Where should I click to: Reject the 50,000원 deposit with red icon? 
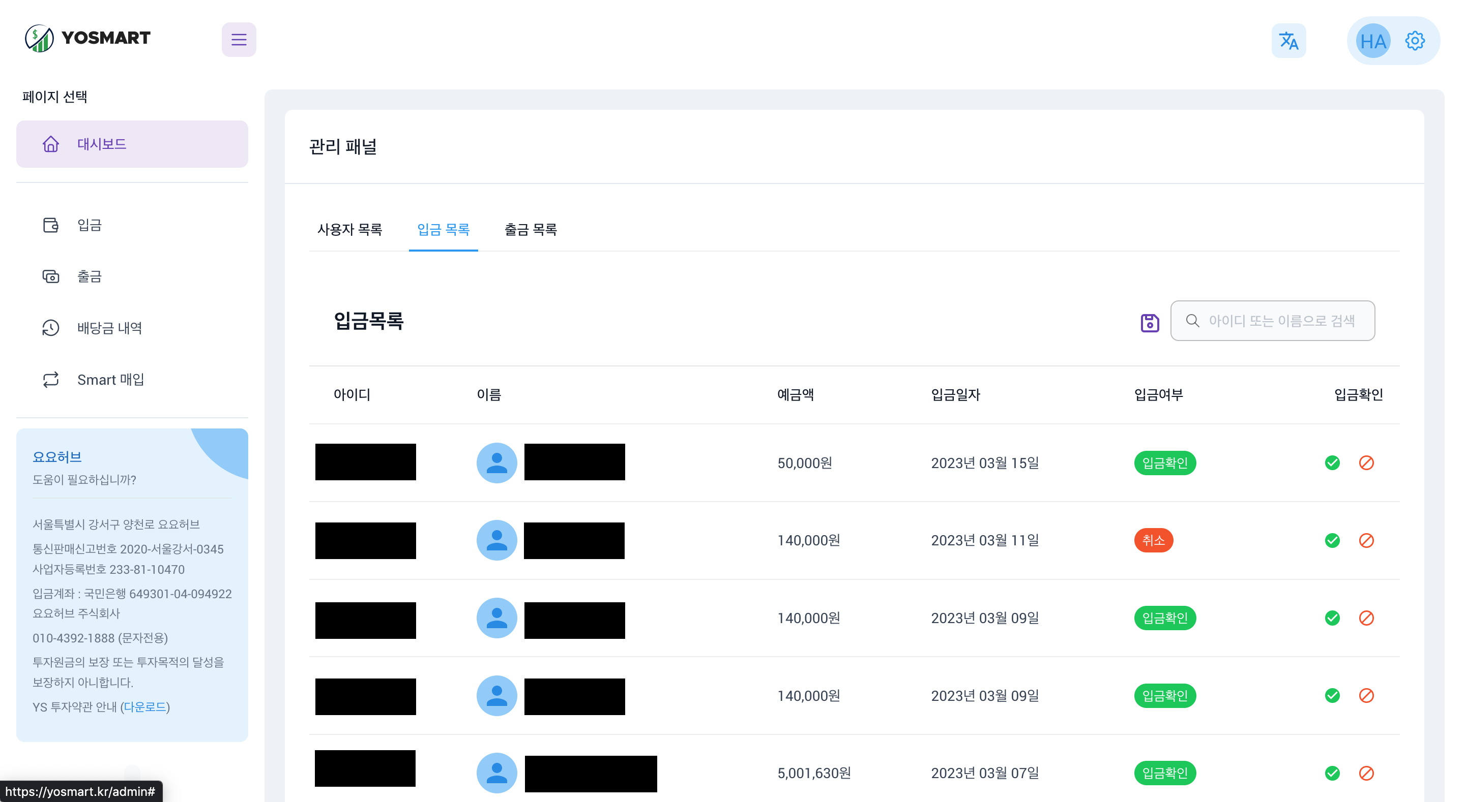click(1366, 462)
